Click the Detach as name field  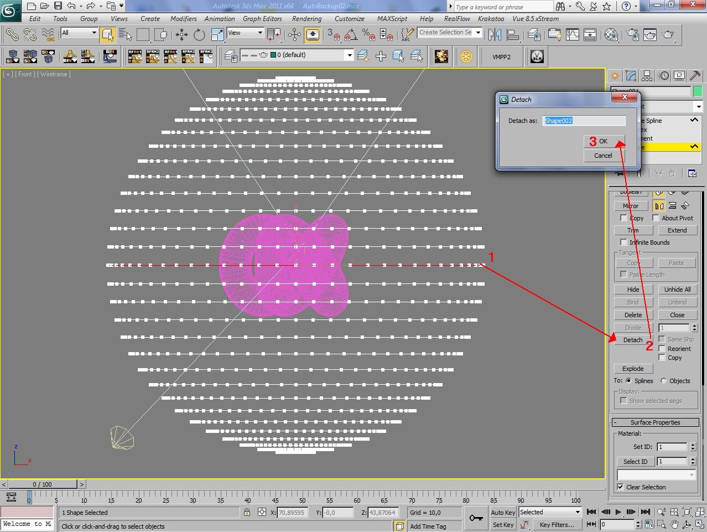(x=584, y=121)
